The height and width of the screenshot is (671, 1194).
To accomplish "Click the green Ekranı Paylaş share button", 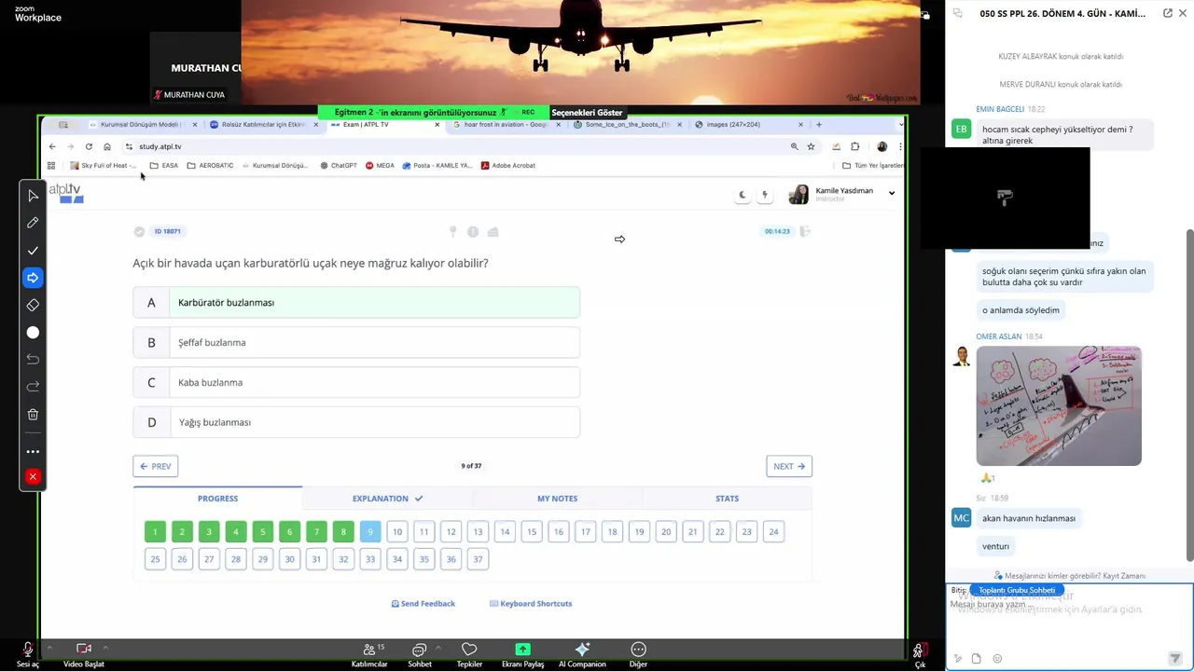I will tap(522, 654).
